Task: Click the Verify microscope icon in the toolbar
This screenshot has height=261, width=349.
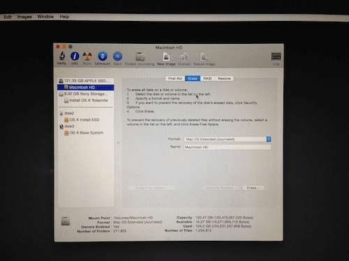Action: 61,56
